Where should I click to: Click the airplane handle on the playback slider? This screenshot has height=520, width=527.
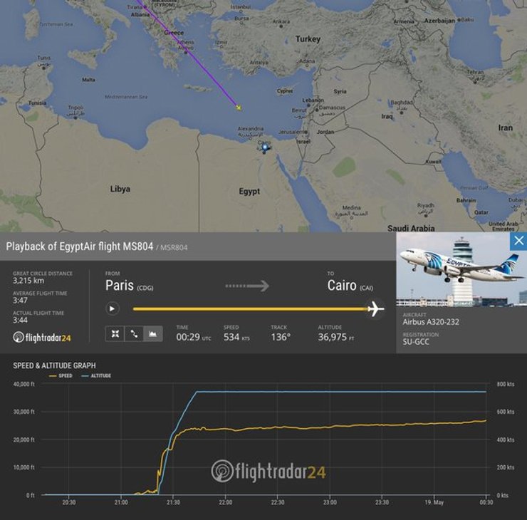(375, 308)
